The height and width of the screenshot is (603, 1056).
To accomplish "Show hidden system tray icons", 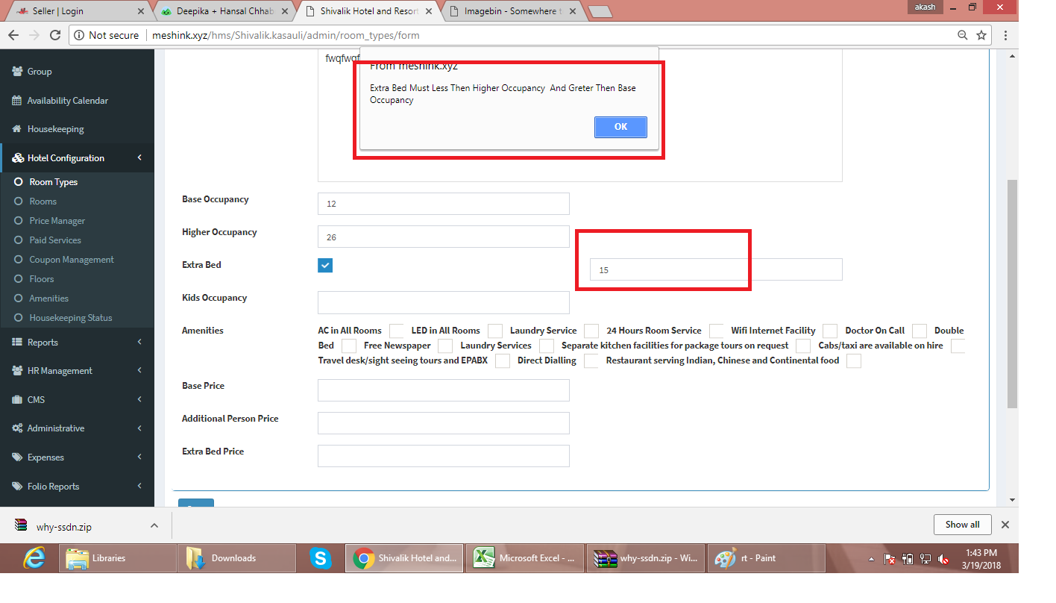I will pyautogui.click(x=871, y=559).
